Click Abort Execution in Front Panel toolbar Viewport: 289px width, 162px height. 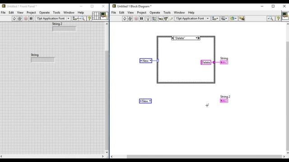point(26,18)
